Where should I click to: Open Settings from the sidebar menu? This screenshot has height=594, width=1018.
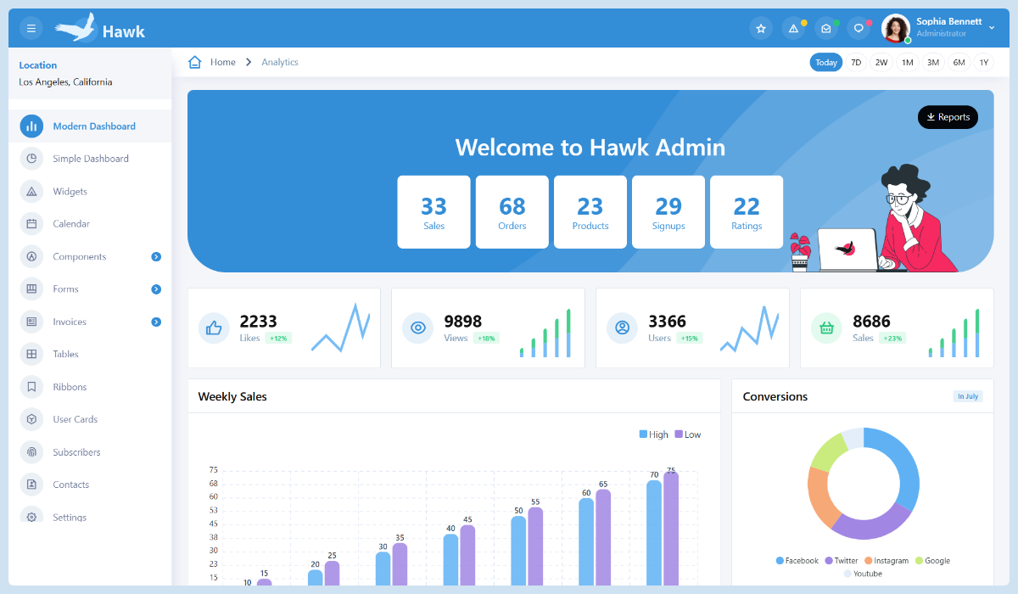click(x=71, y=517)
